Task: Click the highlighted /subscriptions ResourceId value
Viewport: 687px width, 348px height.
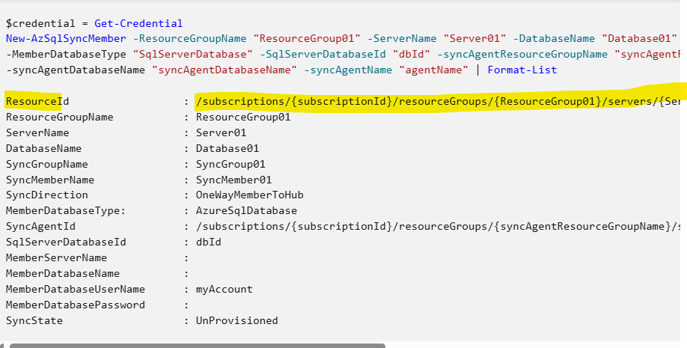Action: [438, 102]
